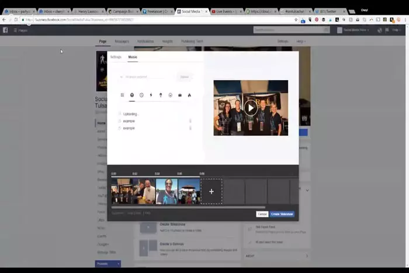Image resolution: width=409 pixels, height=273 pixels.
Task: Click the Create Slideshow button
Action: [x=282, y=214]
